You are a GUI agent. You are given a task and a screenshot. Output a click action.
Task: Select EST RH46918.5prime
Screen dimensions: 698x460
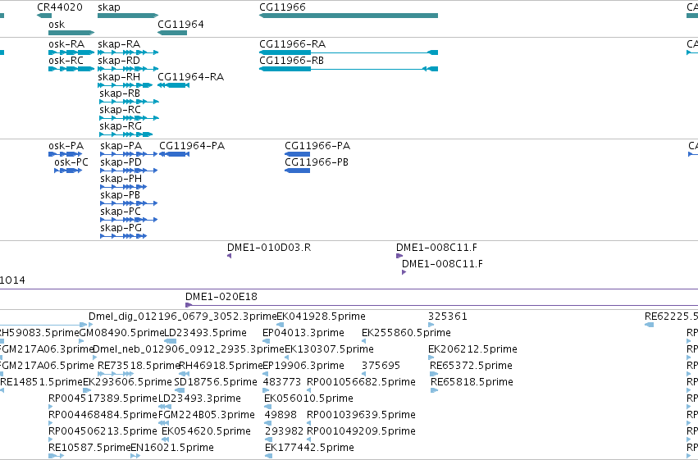coord(221,366)
